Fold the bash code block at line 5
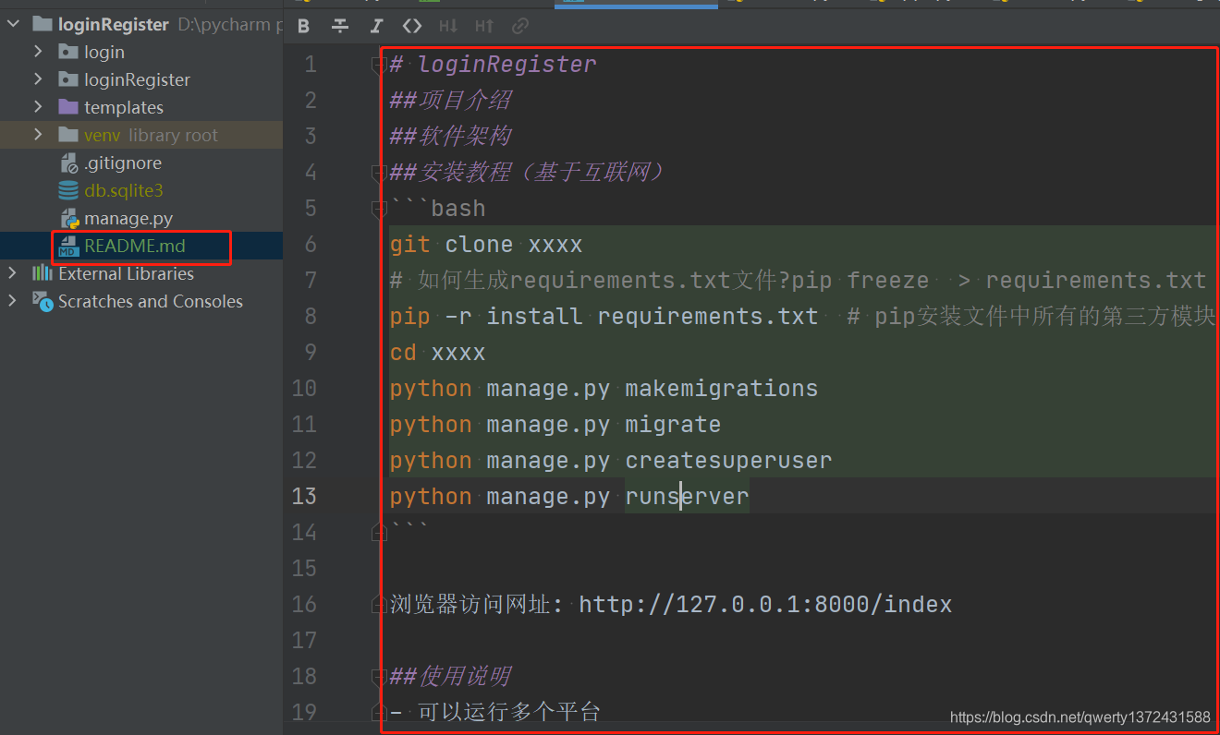The width and height of the screenshot is (1220, 735). [379, 209]
